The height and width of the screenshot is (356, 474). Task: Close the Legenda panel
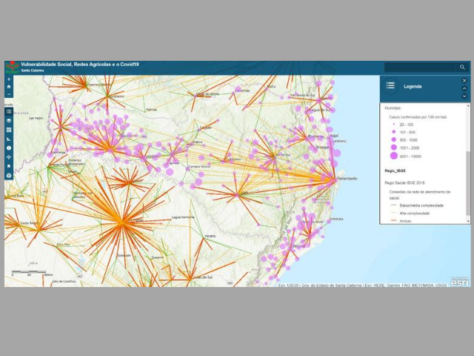pyautogui.click(x=464, y=80)
